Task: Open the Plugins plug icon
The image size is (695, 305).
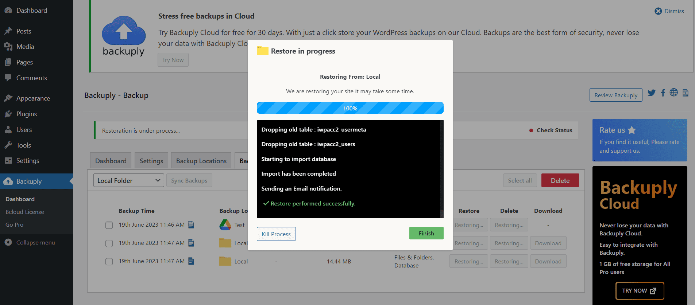Action: point(8,114)
